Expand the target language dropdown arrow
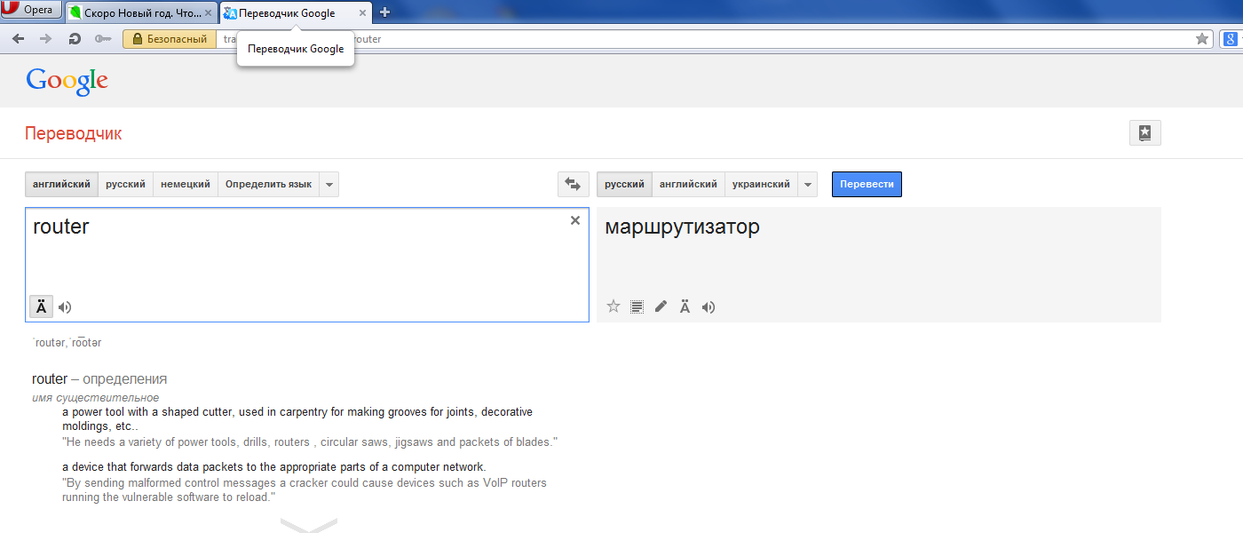The height and width of the screenshot is (533, 1243). (x=808, y=185)
